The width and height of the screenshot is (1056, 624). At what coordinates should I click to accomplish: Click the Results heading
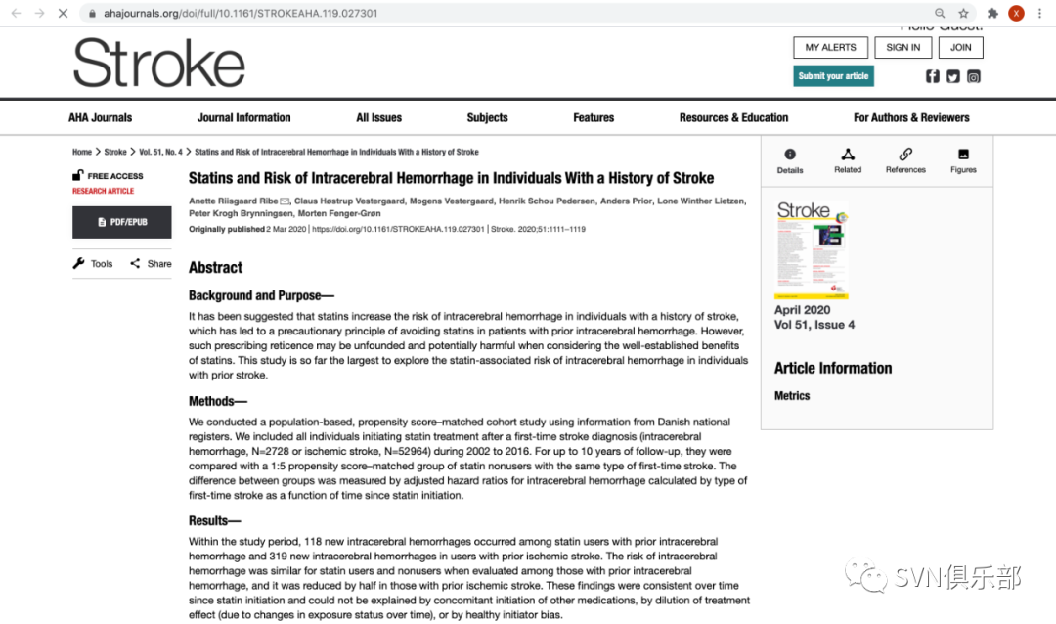(x=215, y=521)
